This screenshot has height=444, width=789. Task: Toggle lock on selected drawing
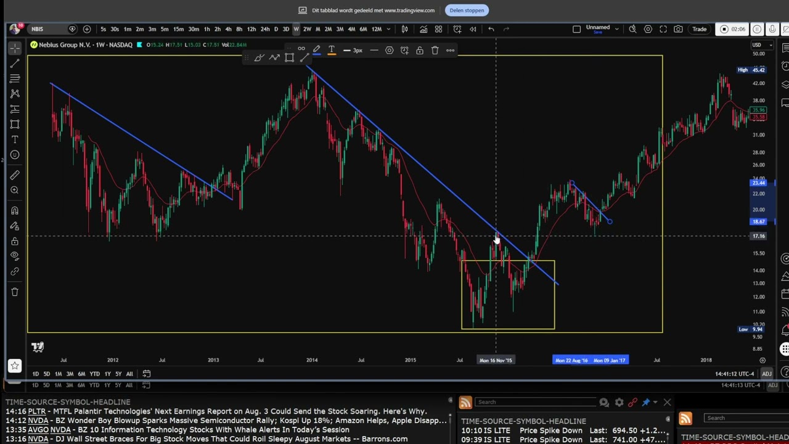click(420, 51)
